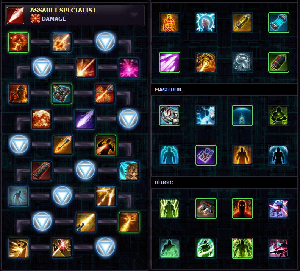
Task: Select the green-bordered explosive device box ability
Action: pyautogui.click(x=62, y=94)
